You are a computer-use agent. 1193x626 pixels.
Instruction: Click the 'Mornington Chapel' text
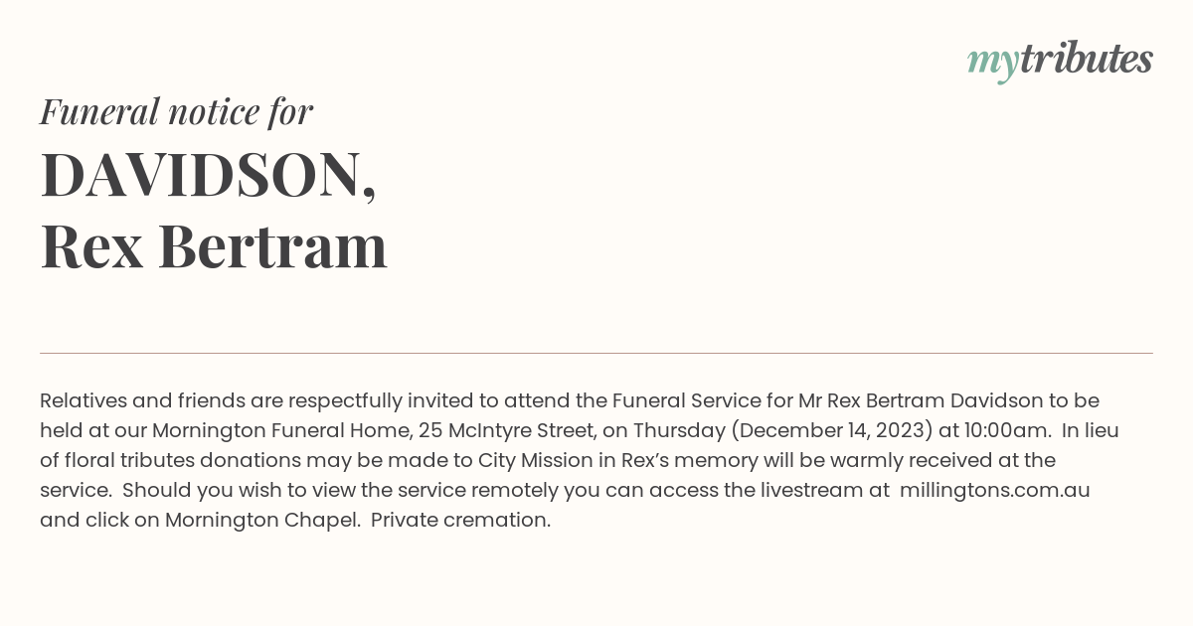point(262,520)
